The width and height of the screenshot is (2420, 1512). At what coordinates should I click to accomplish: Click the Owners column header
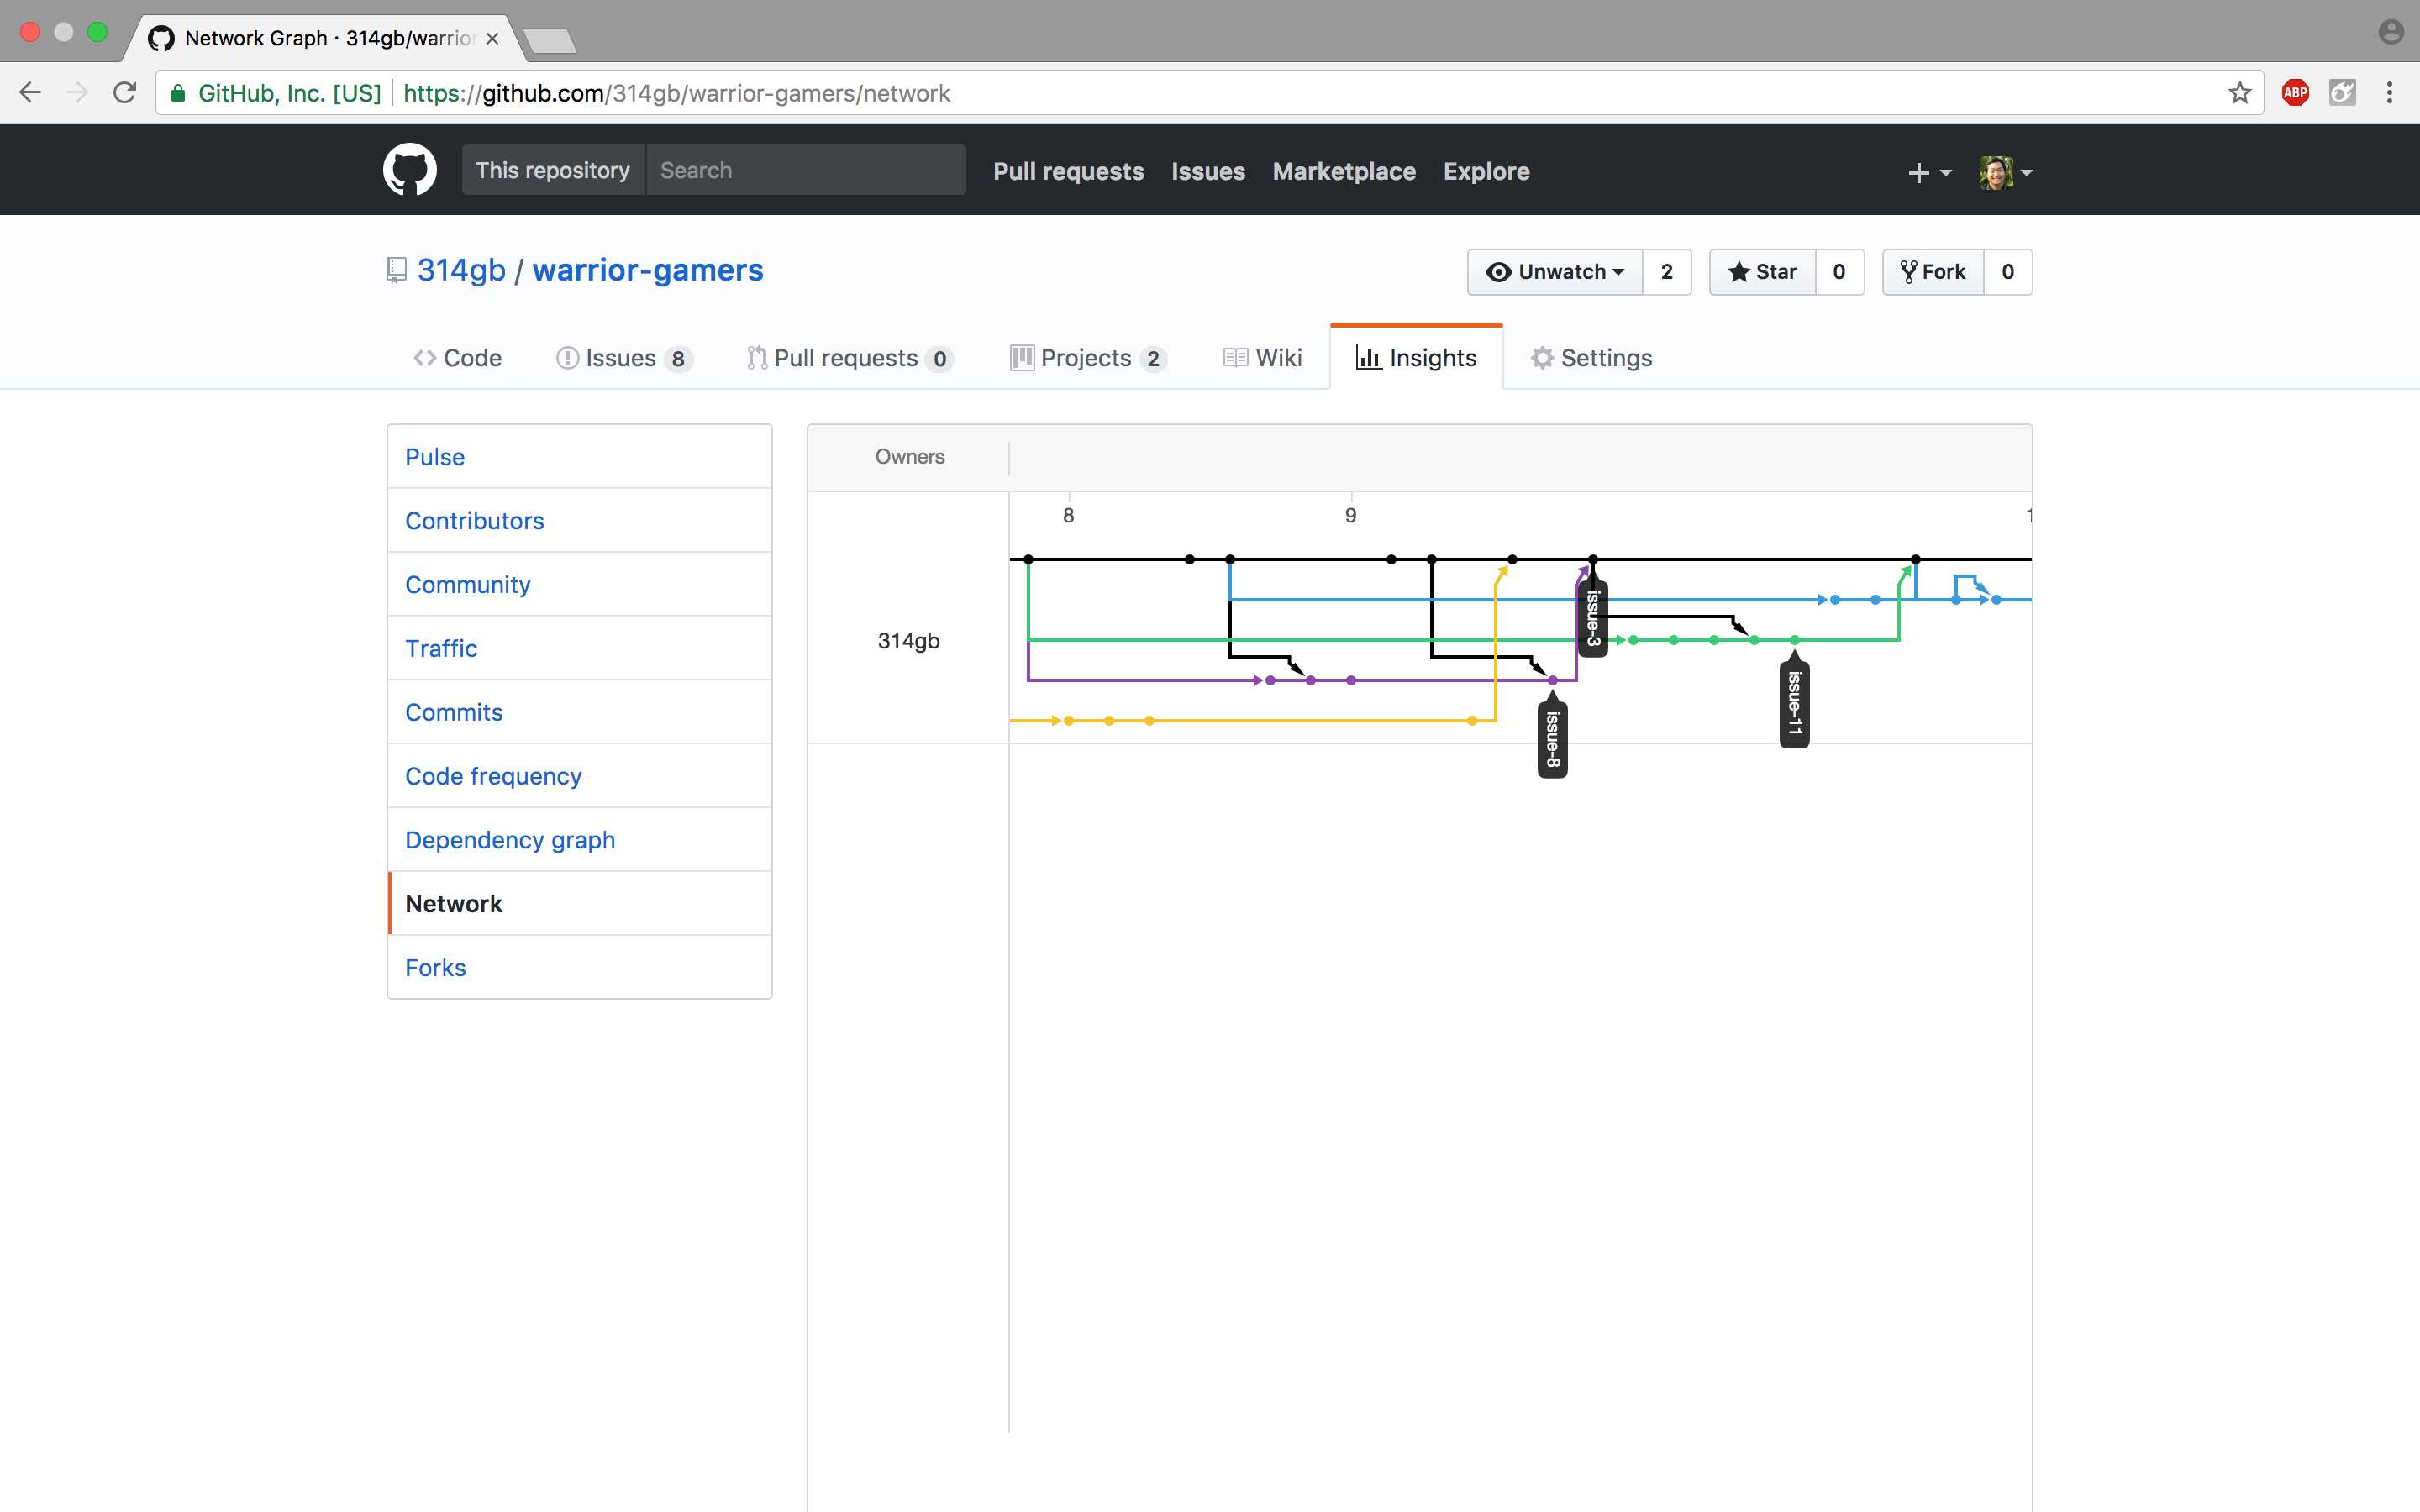pyautogui.click(x=909, y=457)
